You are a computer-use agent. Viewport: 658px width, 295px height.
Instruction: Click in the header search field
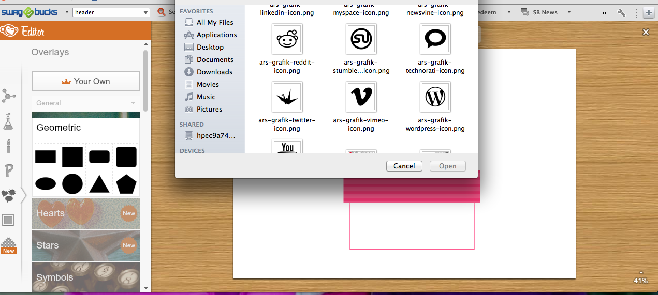tap(107, 12)
